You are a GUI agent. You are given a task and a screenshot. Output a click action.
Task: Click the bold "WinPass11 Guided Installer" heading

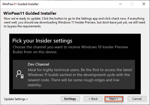pos(30,13)
